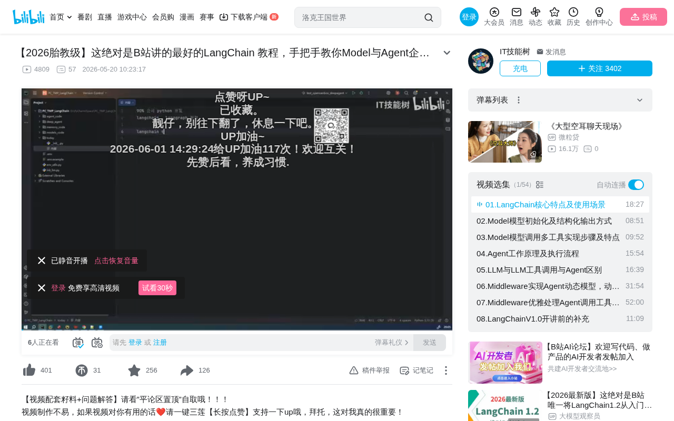Click into the search input field

[x=361, y=17]
